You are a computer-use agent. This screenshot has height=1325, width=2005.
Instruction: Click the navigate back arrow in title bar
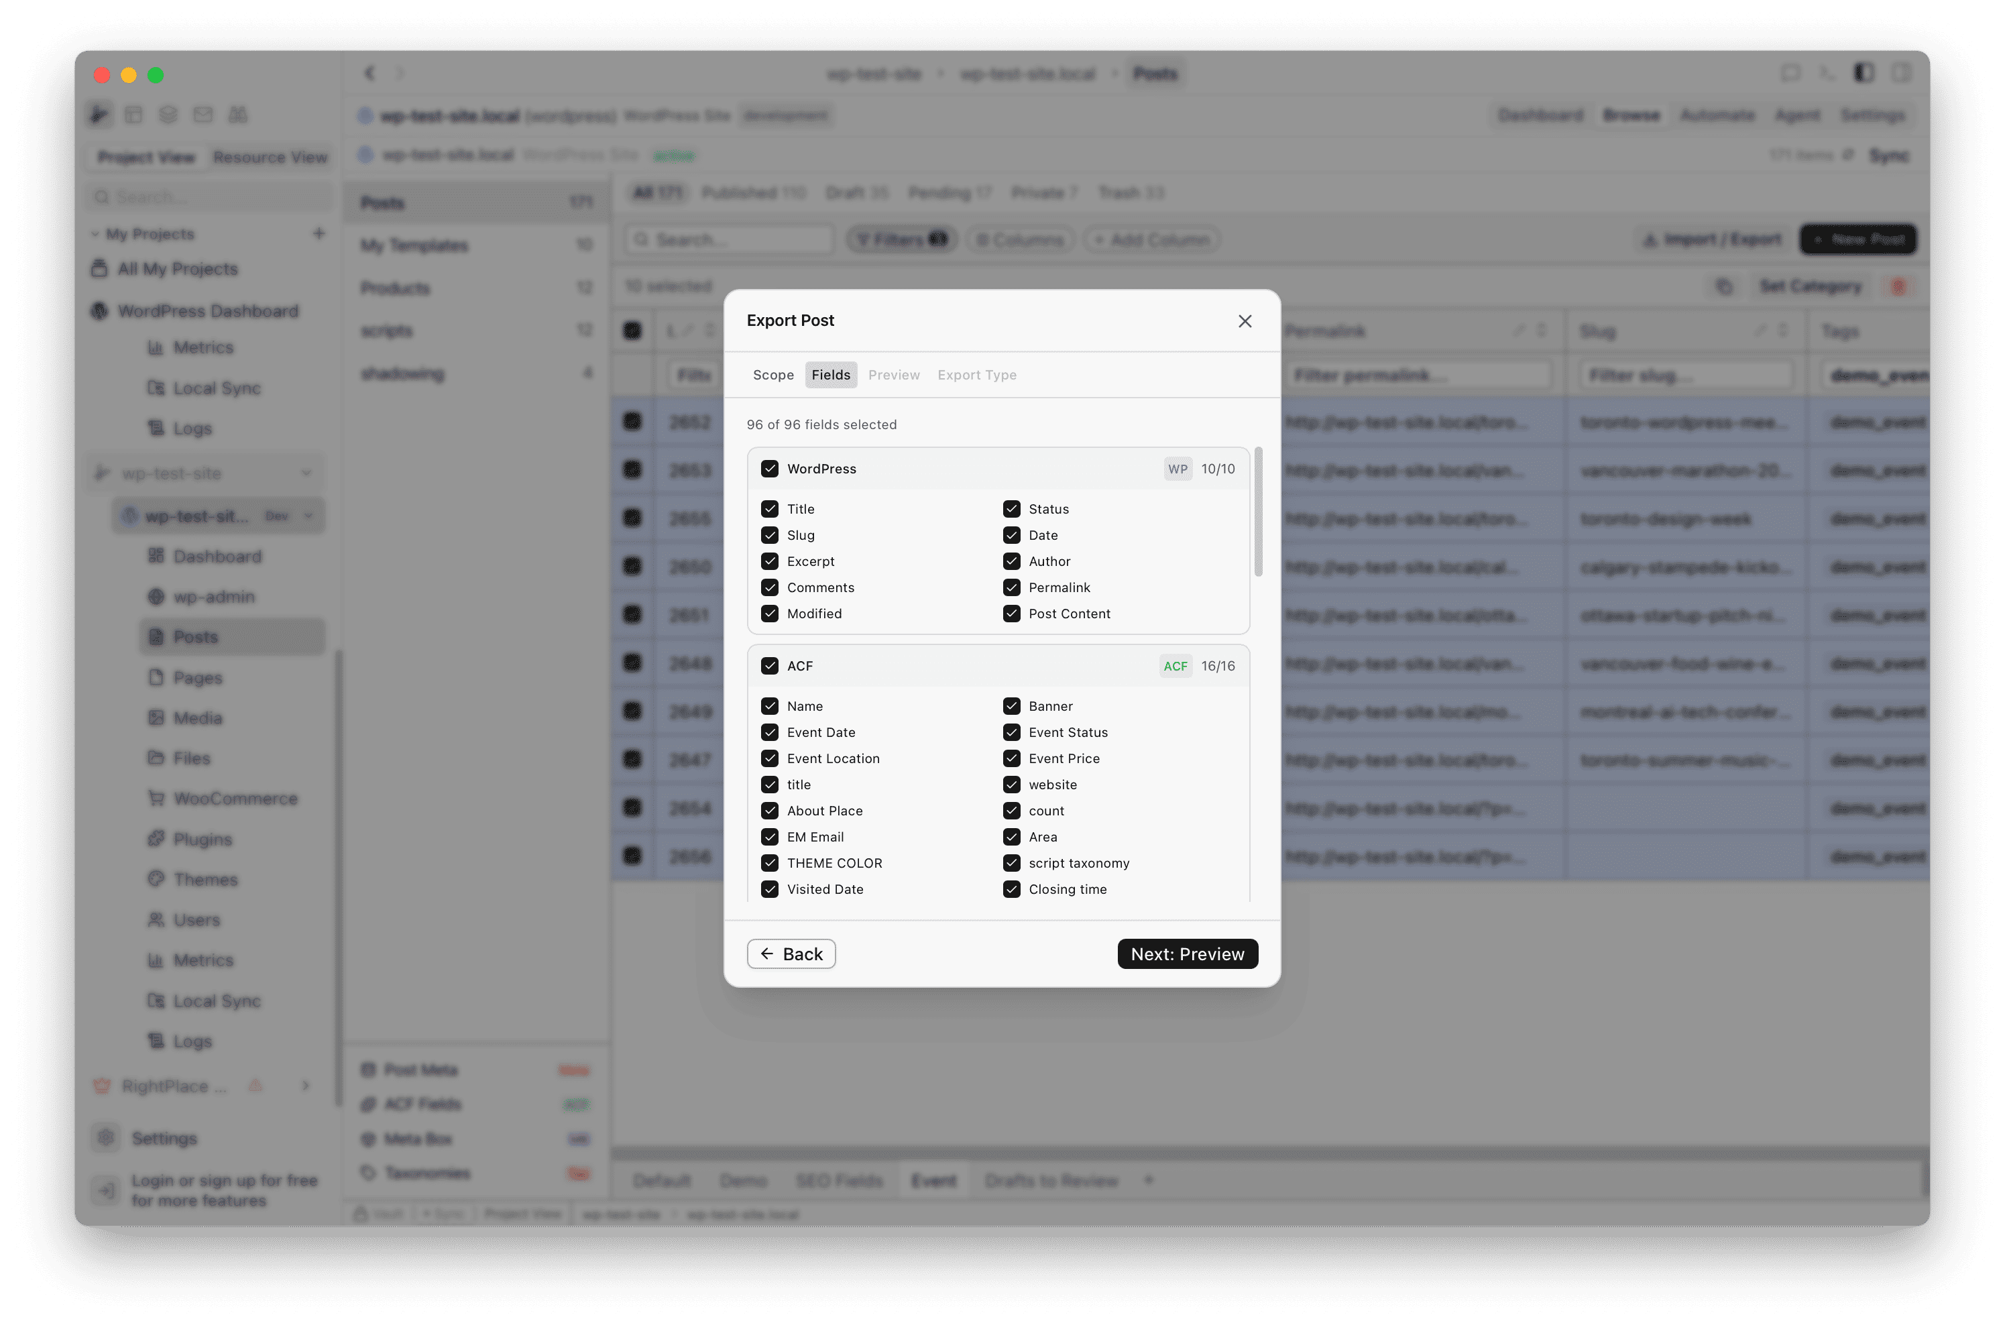tap(369, 74)
